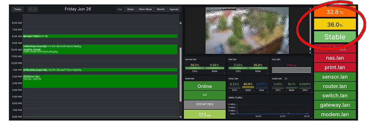Click imac.lan CPU 8.23% value

click(x=234, y=84)
